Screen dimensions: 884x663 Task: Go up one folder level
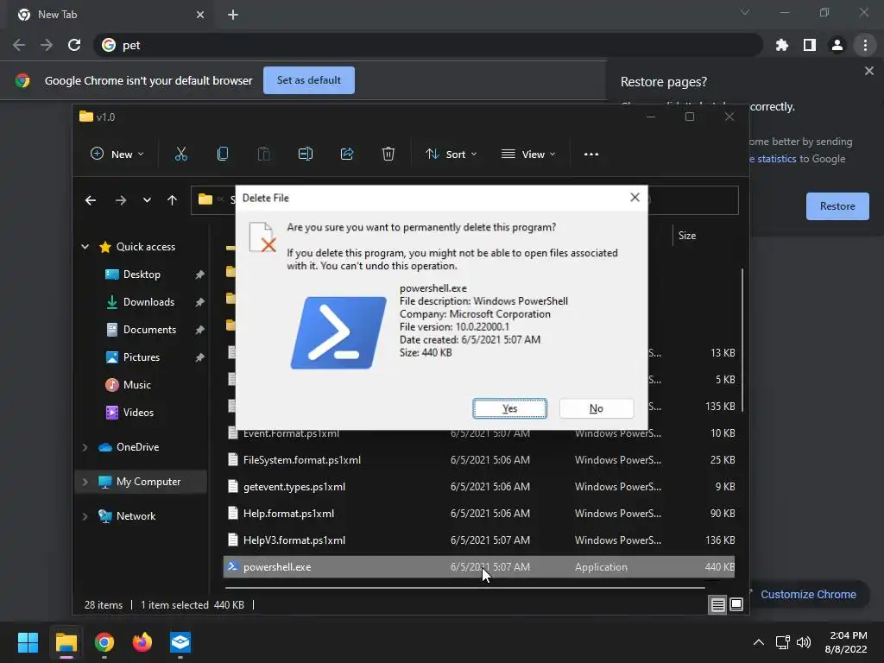(x=172, y=200)
